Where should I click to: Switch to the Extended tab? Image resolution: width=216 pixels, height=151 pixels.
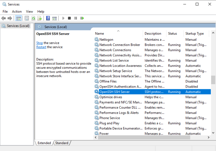tap(44, 143)
